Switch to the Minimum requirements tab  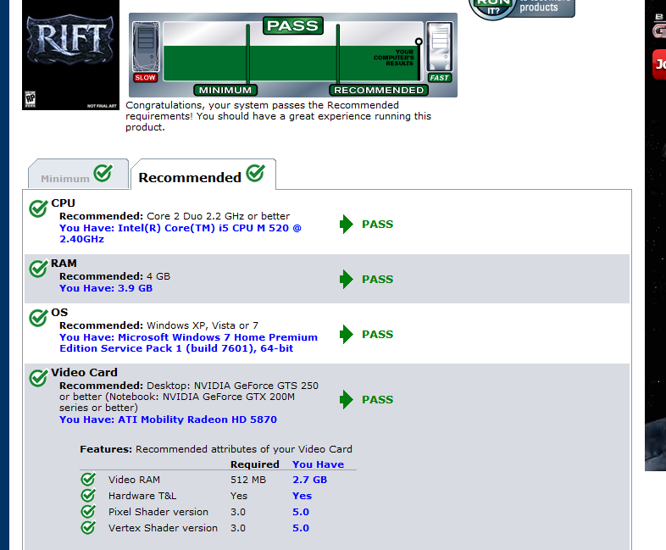pyautogui.click(x=77, y=175)
